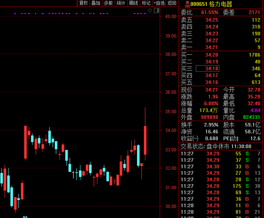264x218 pixels.
Task: Select the 11:28 tick with volume 81
Action: pos(221,212)
